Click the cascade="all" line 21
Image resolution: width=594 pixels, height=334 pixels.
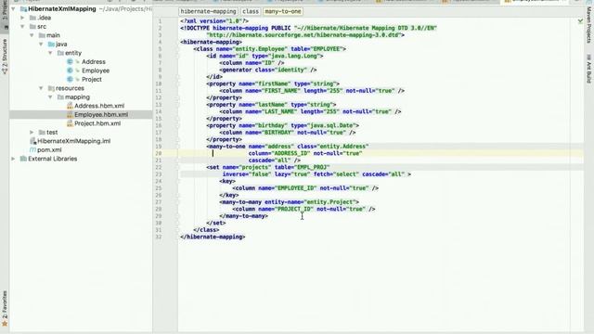click(275, 161)
